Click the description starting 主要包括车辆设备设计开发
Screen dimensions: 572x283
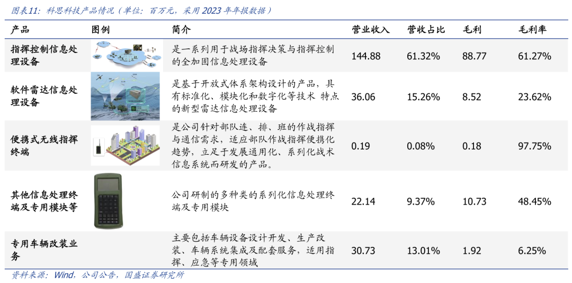tap(253, 251)
